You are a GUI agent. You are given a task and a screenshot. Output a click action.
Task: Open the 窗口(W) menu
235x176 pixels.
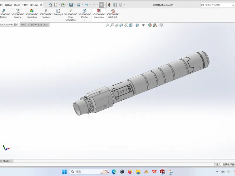tap(34, 5)
